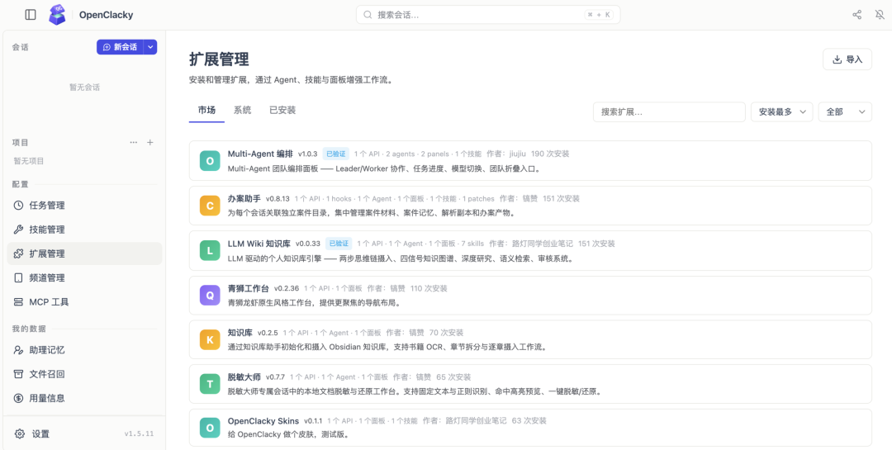
Task: Click the 暂无项目 placeholder text
Action: point(29,161)
